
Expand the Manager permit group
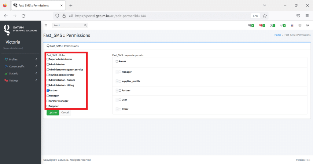click(117, 72)
